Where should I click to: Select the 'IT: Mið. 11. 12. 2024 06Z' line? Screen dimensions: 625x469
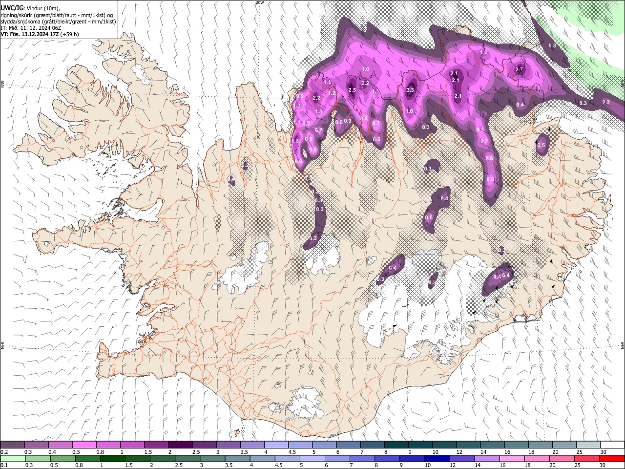pos(31,28)
